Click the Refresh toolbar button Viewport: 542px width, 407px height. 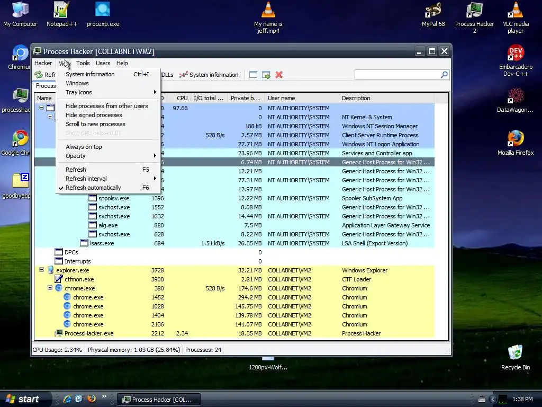[x=45, y=75]
